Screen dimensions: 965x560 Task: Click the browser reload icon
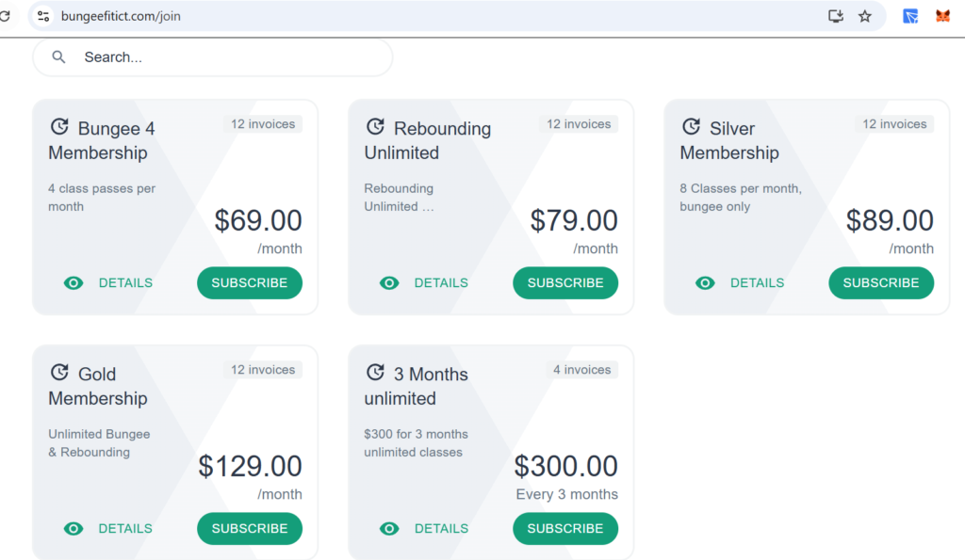pyautogui.click(x=5, y=16)
